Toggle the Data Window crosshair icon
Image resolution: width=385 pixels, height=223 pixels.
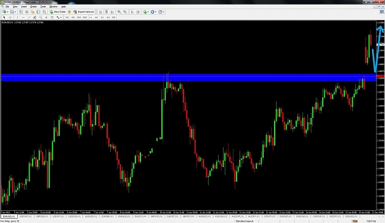26,12
